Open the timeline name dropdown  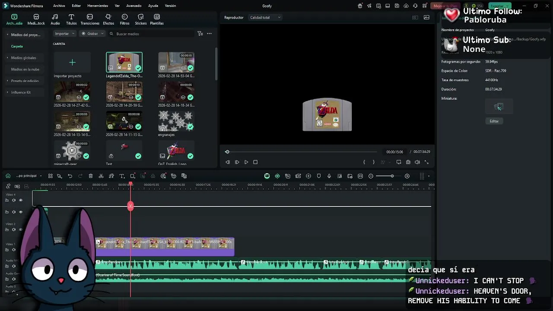tap(29, 176)
